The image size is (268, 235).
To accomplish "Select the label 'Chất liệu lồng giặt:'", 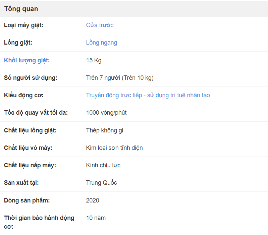I will coord(30,130).
